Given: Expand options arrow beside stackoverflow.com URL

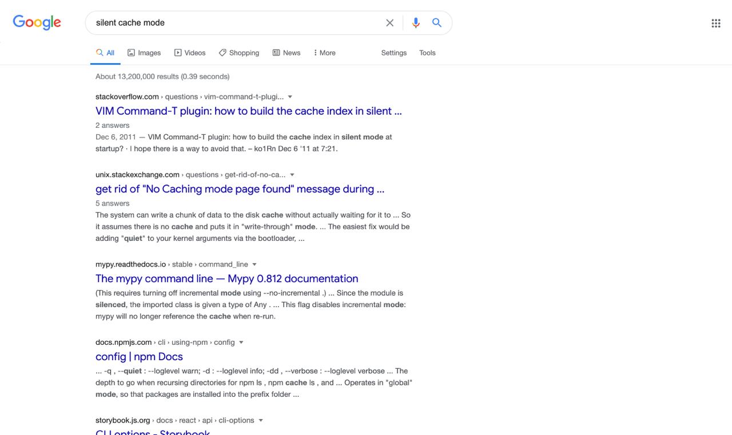Looking at the screenshot, I should tap(290, 97).
